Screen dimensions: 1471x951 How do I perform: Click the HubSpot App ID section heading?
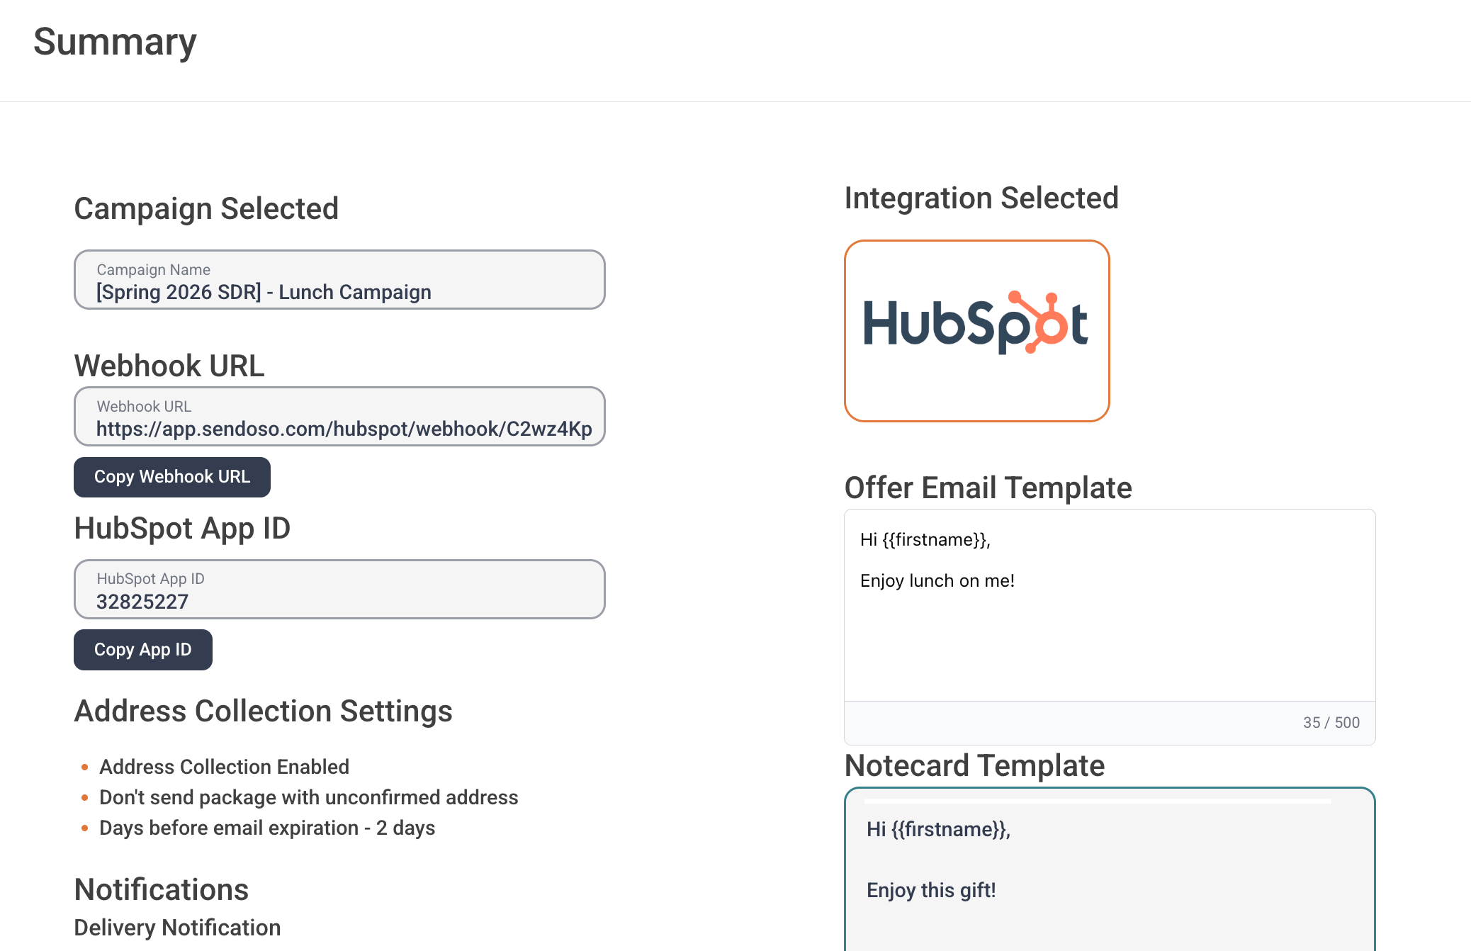click(x=183, y=529)
